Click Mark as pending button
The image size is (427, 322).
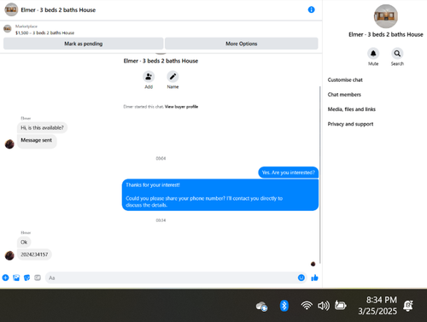pyautogui.click(x=84, y=44)
